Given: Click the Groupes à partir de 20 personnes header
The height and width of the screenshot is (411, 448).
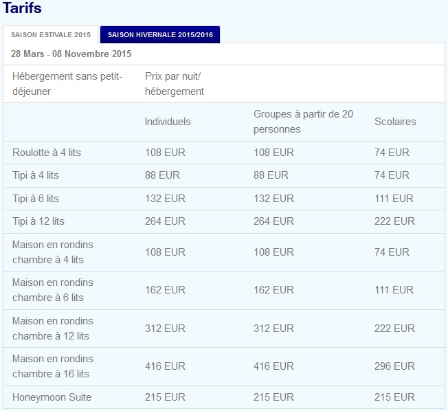Looking at the screenshot, I should (x=303, y=122).
